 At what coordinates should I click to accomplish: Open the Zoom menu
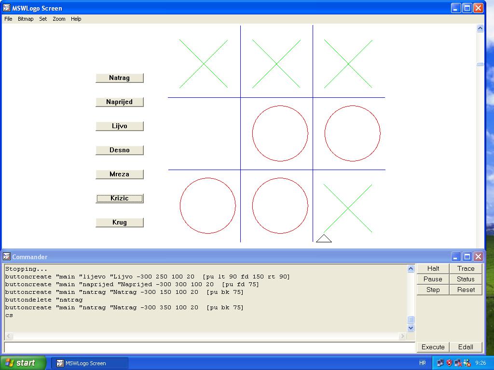pyautogui.click(x=59, y=19)
